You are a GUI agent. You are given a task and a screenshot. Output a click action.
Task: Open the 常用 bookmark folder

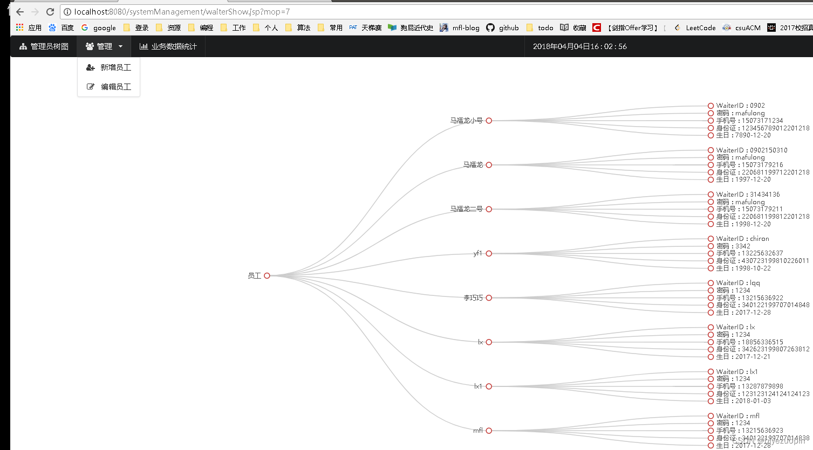pos(330,27)
